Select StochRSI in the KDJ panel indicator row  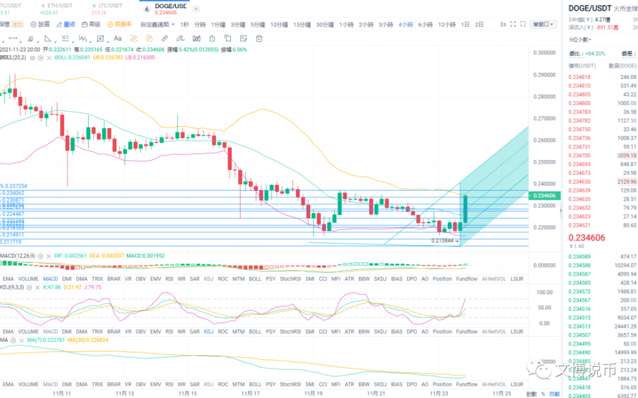(x=290, y=332)
